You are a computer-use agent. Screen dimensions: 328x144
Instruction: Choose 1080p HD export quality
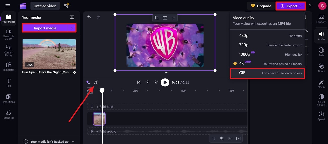click(267, 54)
